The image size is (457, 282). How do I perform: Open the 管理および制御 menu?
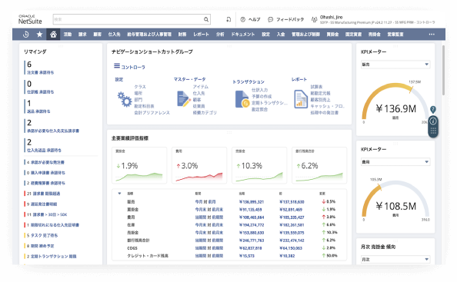click(x=305, y=35)
